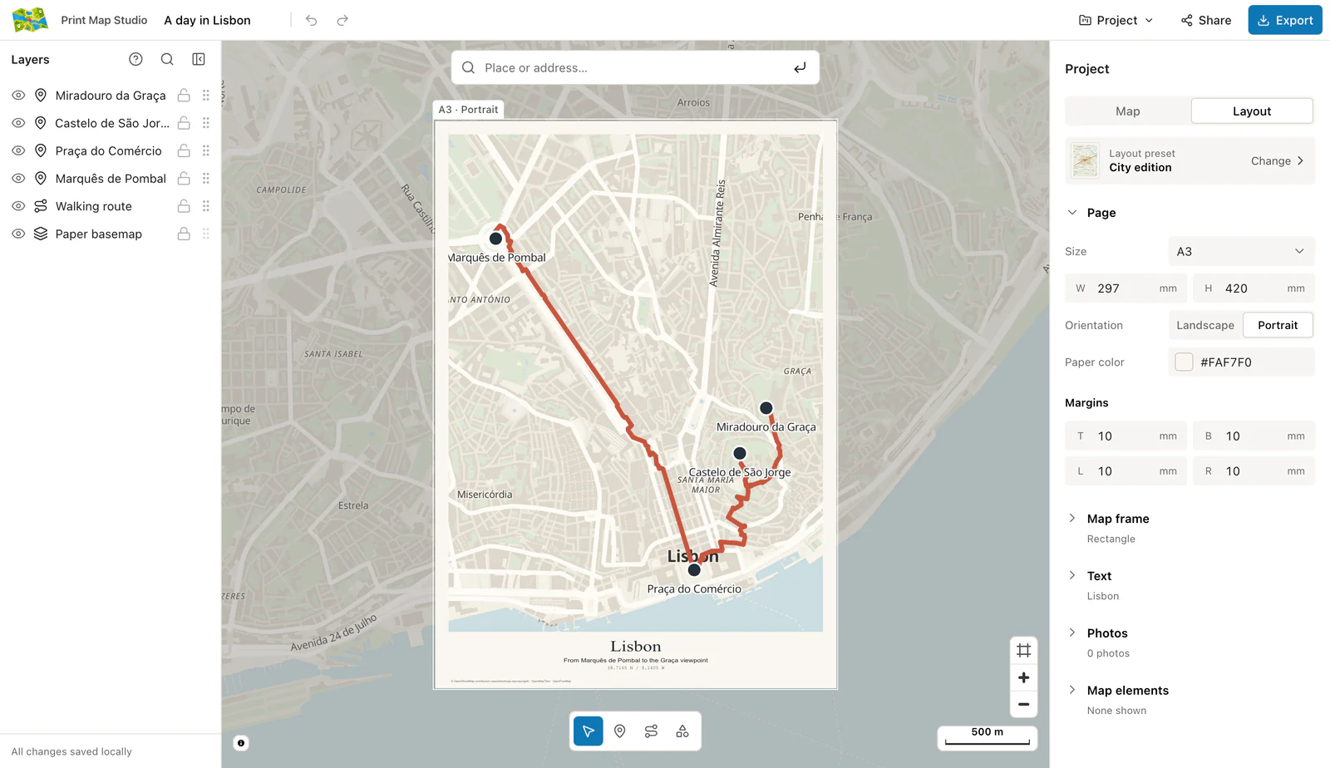1330x768 pixels.
Task: Open the Project dropdown menu
Action: pyautogui.click(x=1116, y=20)
